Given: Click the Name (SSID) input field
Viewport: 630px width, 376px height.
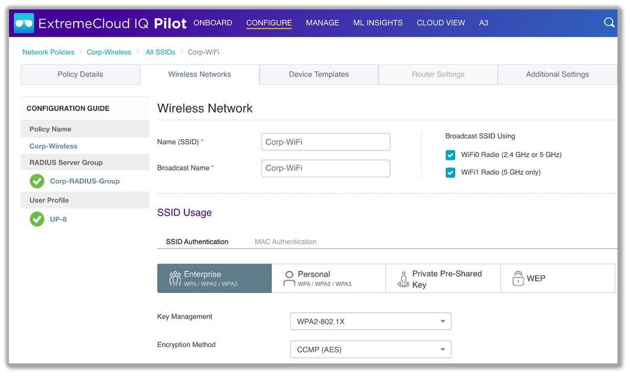Looking at the screenshot, I should click(x=325, y=142).
